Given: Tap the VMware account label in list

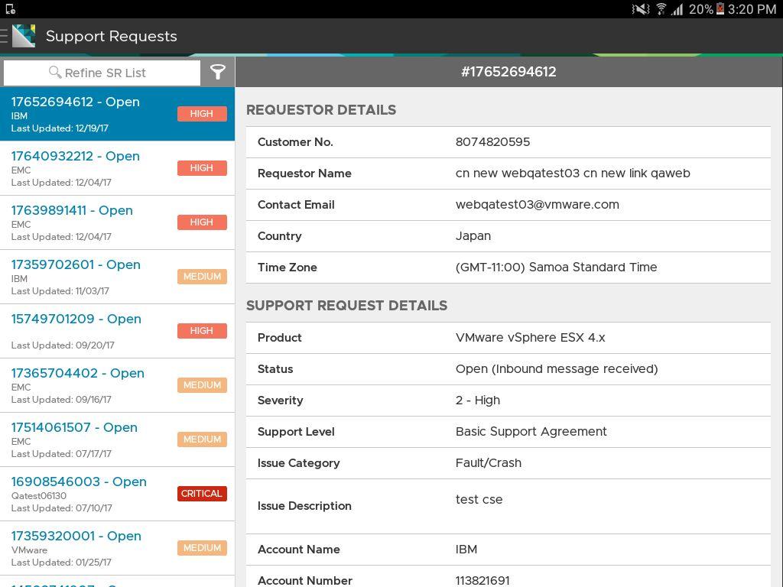Looking at the screenshot, I should [29, 550].
